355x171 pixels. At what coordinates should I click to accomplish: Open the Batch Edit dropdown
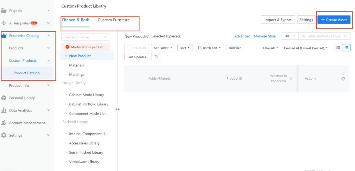coord(209,48)
